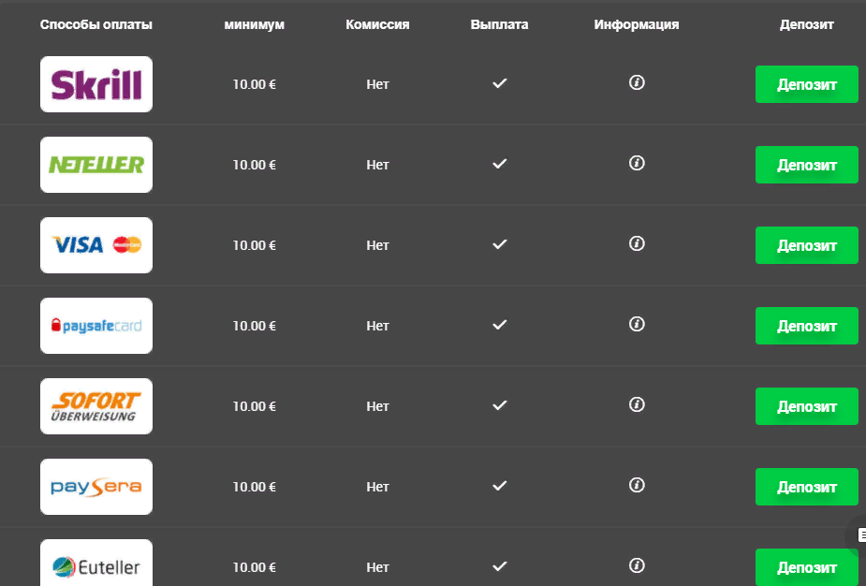Open info icon for Neteller
The image size is (866, 586).
point(637,164)
